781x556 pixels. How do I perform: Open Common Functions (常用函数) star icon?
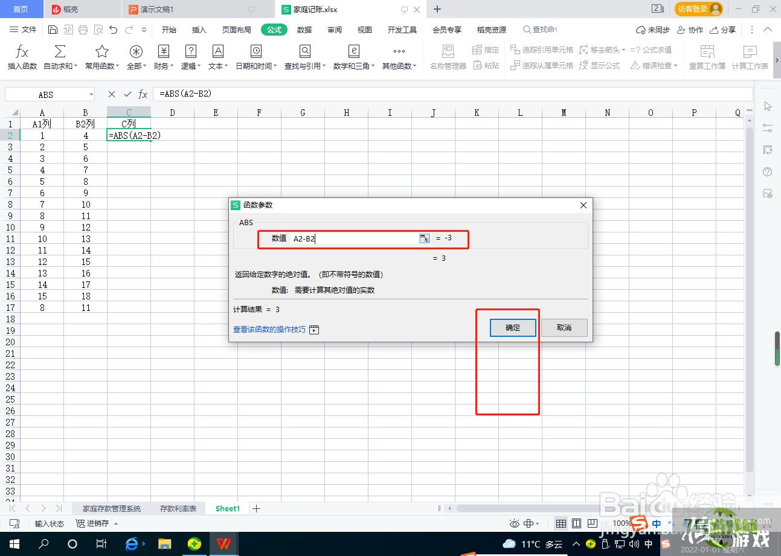[102, 57]
